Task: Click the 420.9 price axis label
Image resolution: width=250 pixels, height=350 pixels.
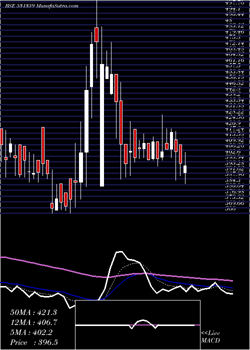Action: pyautogui.click(x=233, y=123)
